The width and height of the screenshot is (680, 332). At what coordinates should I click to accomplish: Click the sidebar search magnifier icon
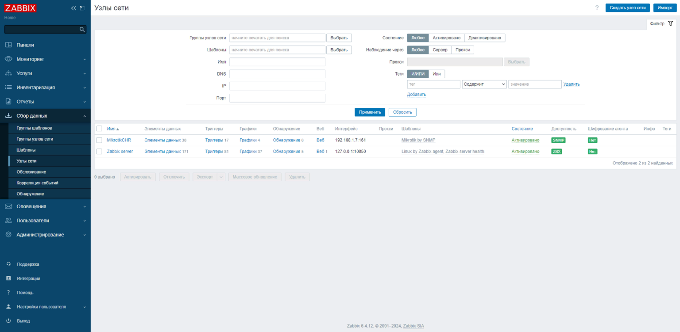point(82,30)
